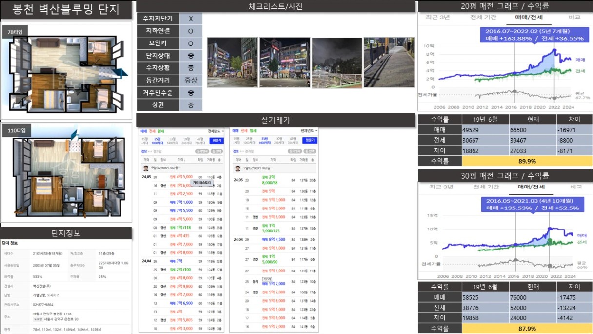Viewport: 593px width, 334px height.
Task: Switch to 33평 1408세대 in the 25평 panel
Action: point(173,140)
